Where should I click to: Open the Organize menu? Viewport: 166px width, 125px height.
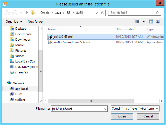click(14, 22)
